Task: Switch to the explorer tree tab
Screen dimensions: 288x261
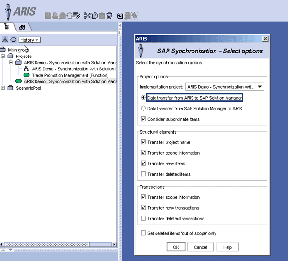Action: pyautogui.click(x=7, y=27)
